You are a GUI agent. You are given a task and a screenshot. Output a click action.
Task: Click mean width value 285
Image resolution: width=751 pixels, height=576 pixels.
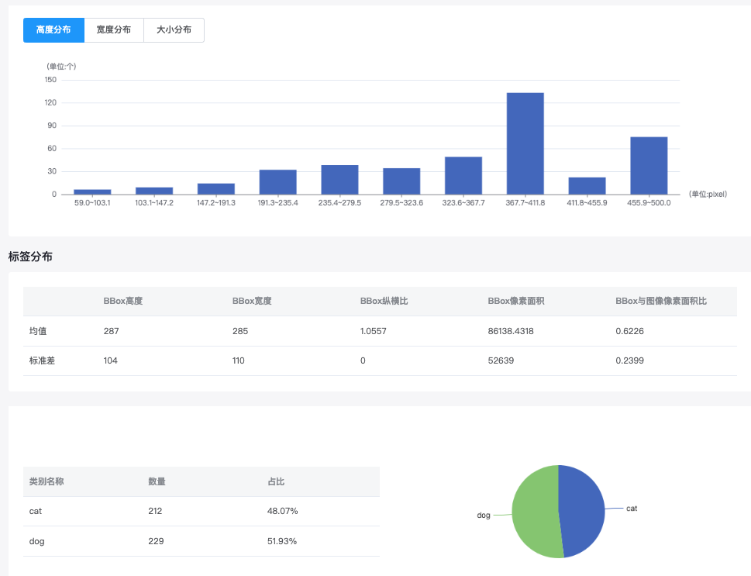[x=240, y=331]
